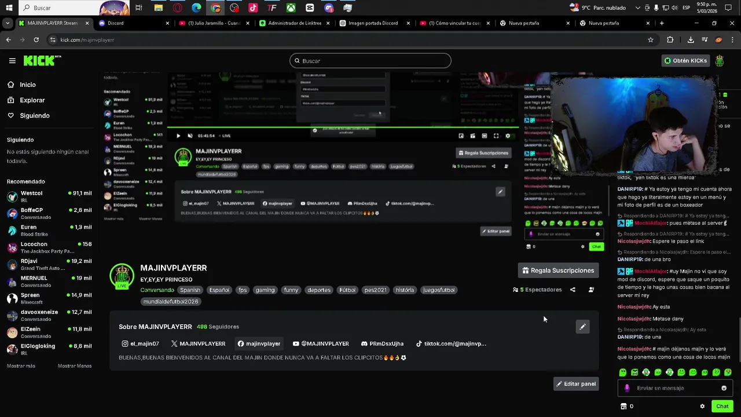Open Windows Start menu
The image size is (741, 417).
click(x=8, y=8)
